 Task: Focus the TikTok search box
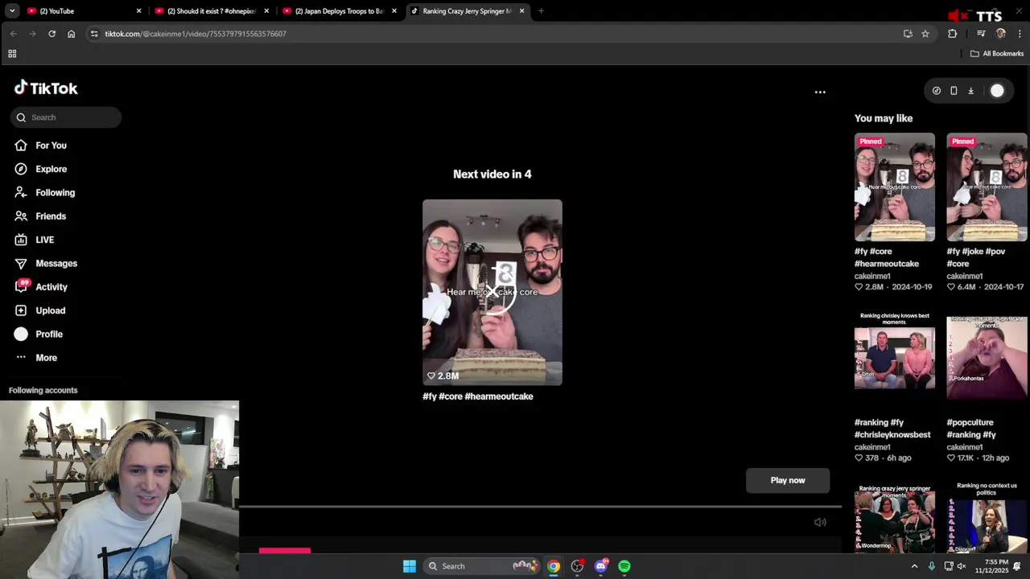(66, 117)
